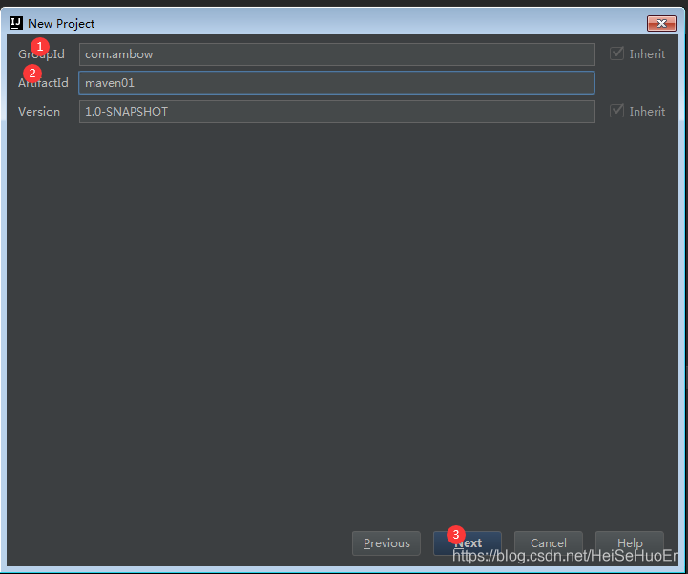
Task: Click the IntelliJ IDEA icon in title bar
Action: click(x=16, y=23)
